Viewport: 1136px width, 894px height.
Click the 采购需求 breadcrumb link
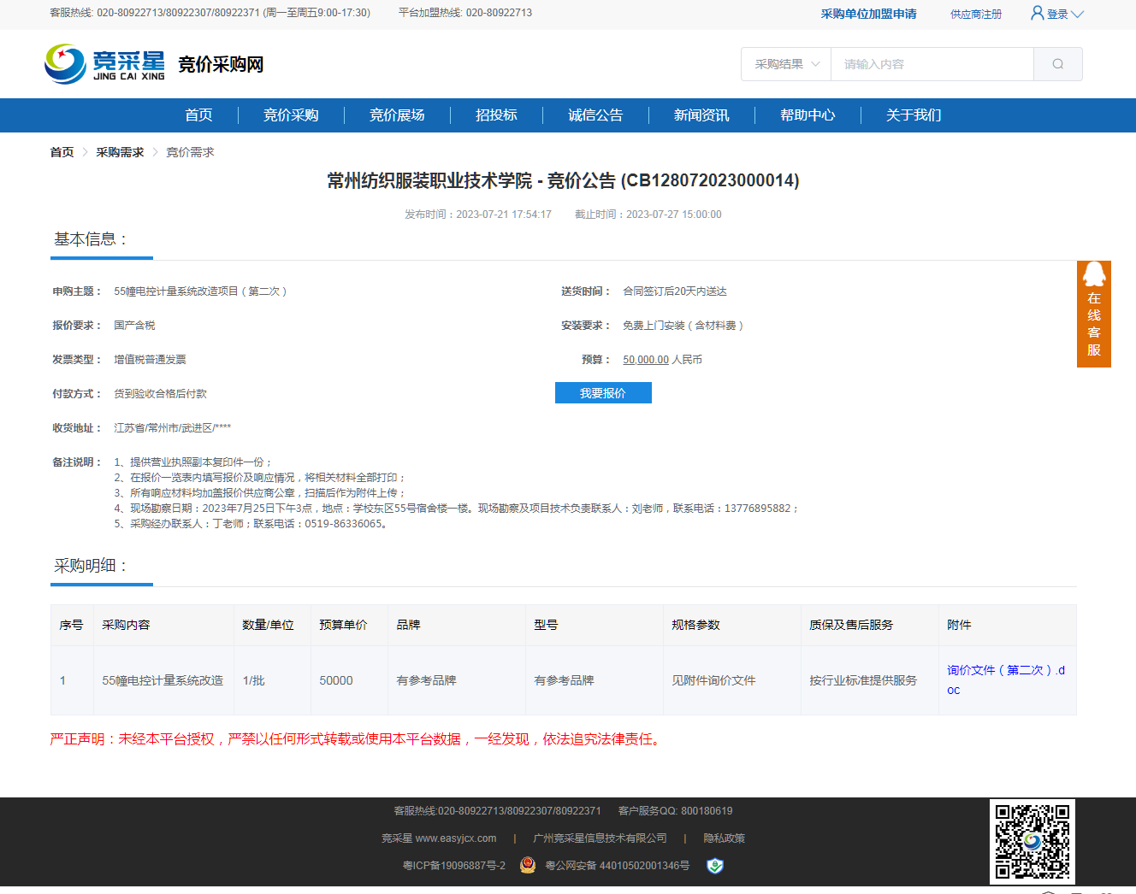point(120,152)
